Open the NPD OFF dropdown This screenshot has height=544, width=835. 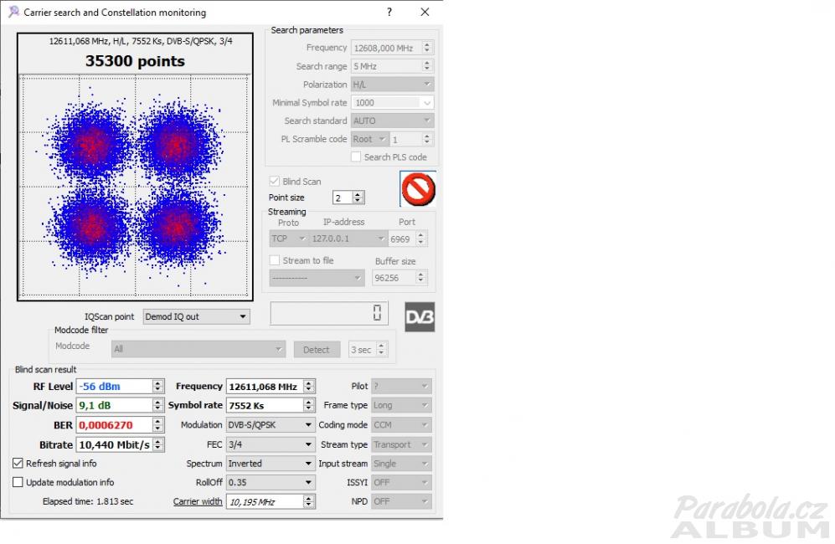pos(401,501)
